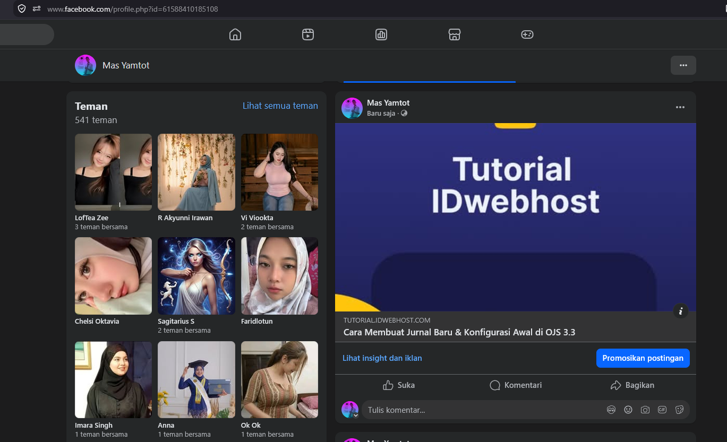
Task: Click the sticker icon in comment box
Action: point(679,410)
